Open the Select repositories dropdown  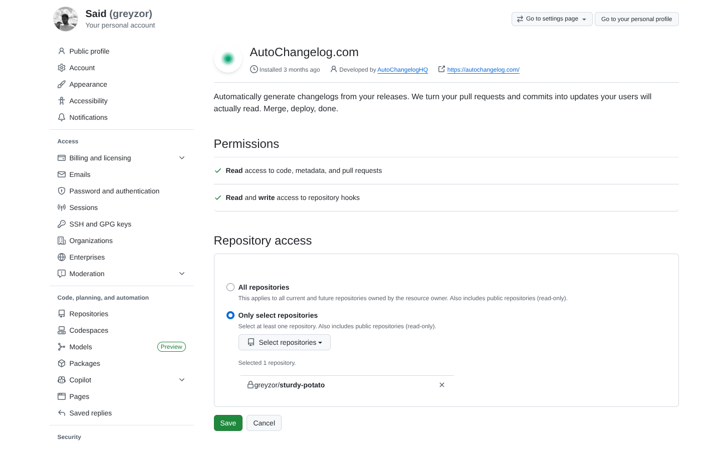[x=284, y=342]
